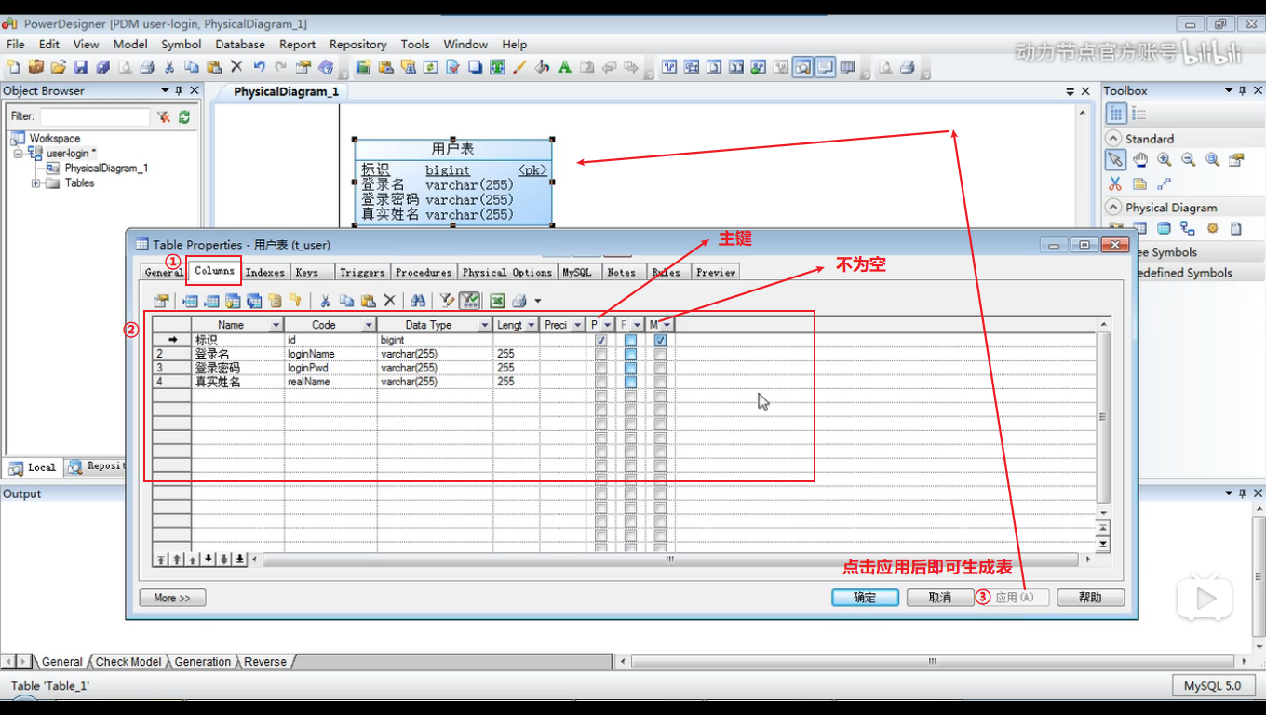Toggle Primary key checkbox for 真实姓名 row
Image resolution: width=1266 pixels, height=715 pixels.
pos(600,382)
